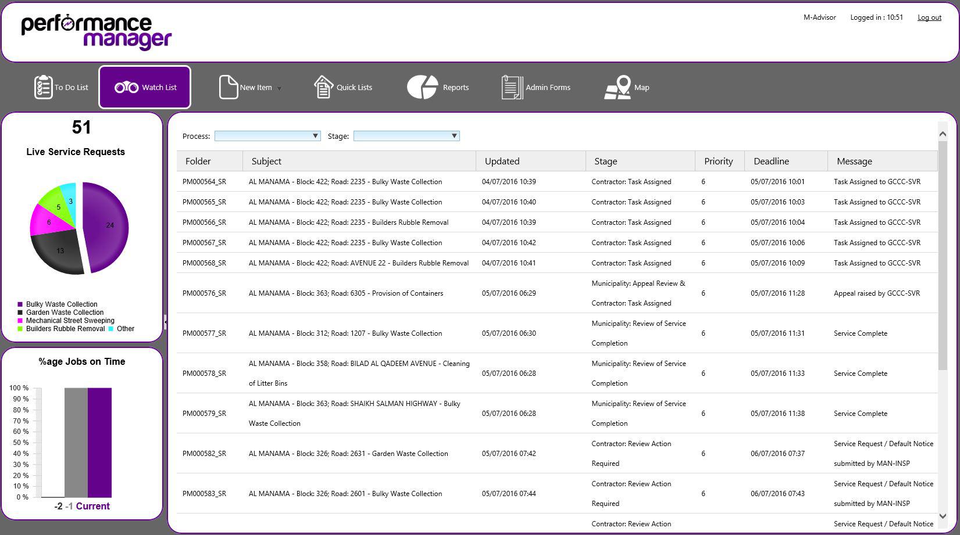
Task: Click the table scrollbar down arrow
Action: click(943, 516)
